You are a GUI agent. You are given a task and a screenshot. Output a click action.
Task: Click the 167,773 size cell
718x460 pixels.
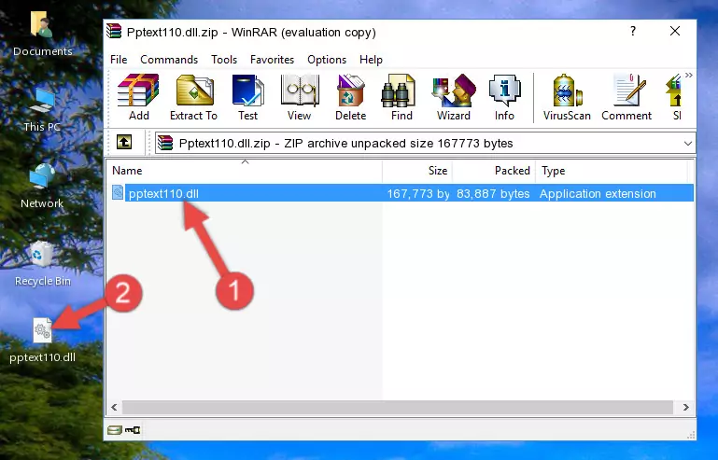[x=418, y=194]
